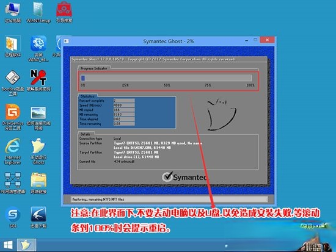Click the Windows Start button
Viewport: 336px width, 252px height.
(8, 245)
